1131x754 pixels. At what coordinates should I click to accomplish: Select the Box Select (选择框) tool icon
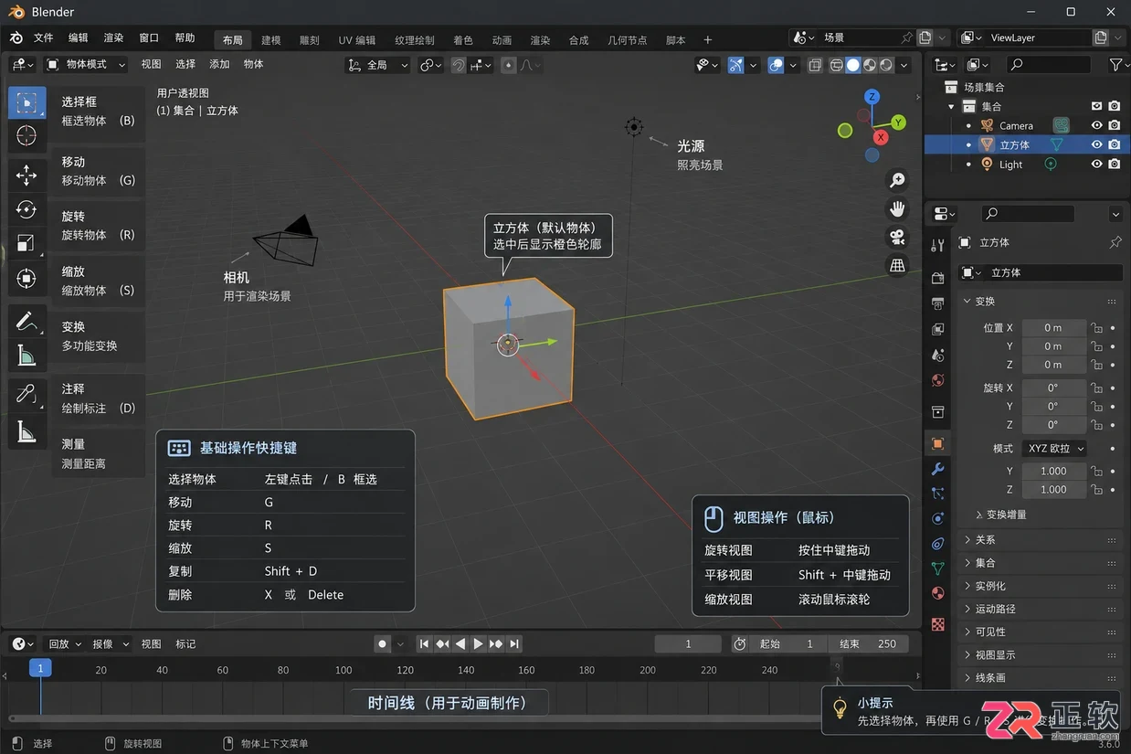coord(26,101)
